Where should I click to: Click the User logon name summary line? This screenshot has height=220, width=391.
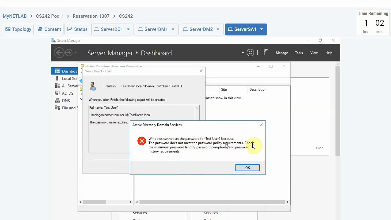(x=120, y=115)
